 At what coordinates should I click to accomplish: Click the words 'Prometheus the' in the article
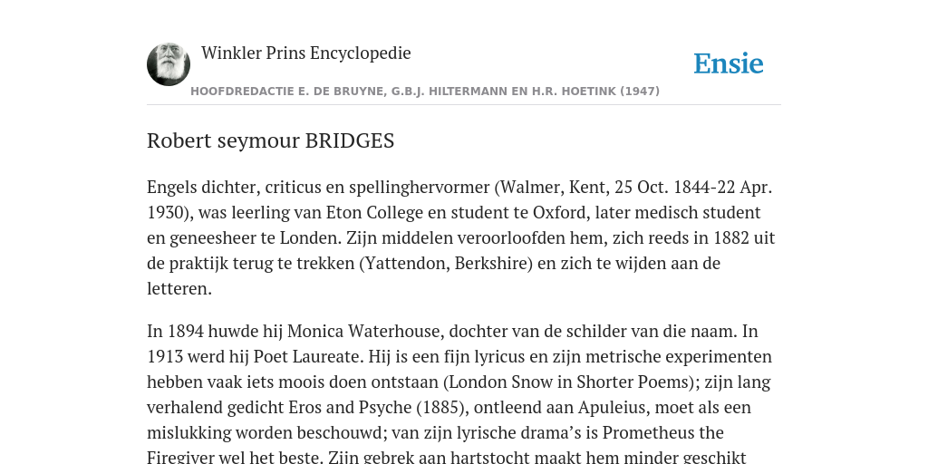pyautogui.click(x=662, y=432)
